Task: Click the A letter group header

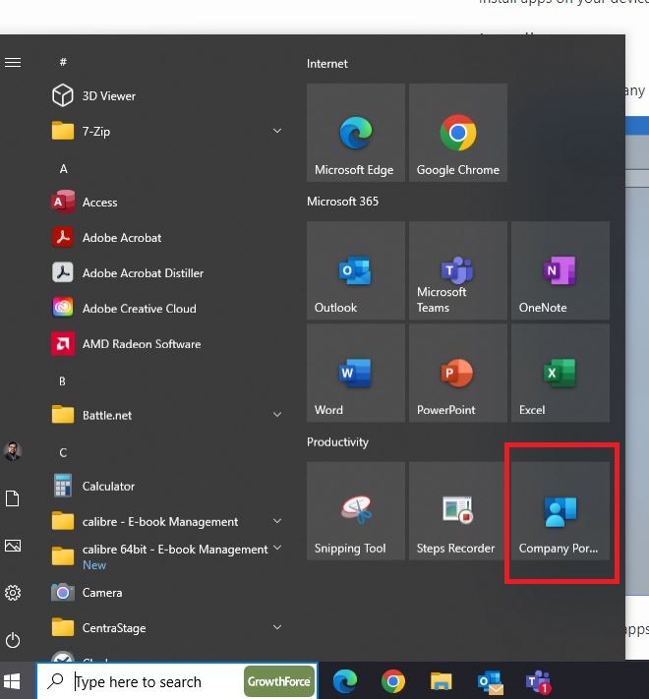Action: 64,169
